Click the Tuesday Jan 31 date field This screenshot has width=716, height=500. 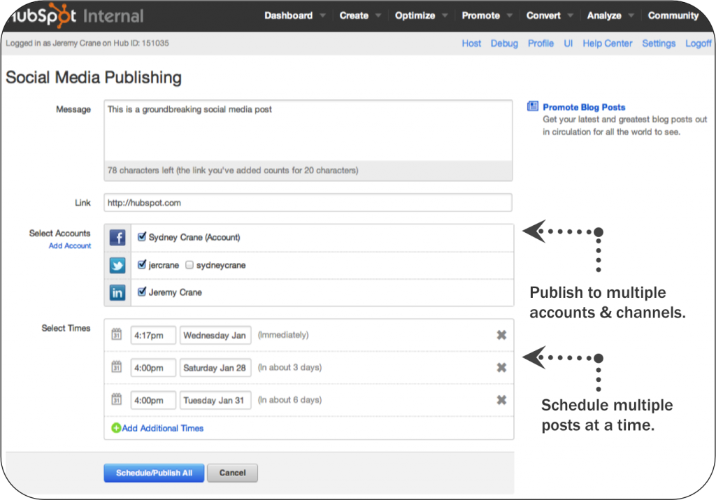[215, 400]
